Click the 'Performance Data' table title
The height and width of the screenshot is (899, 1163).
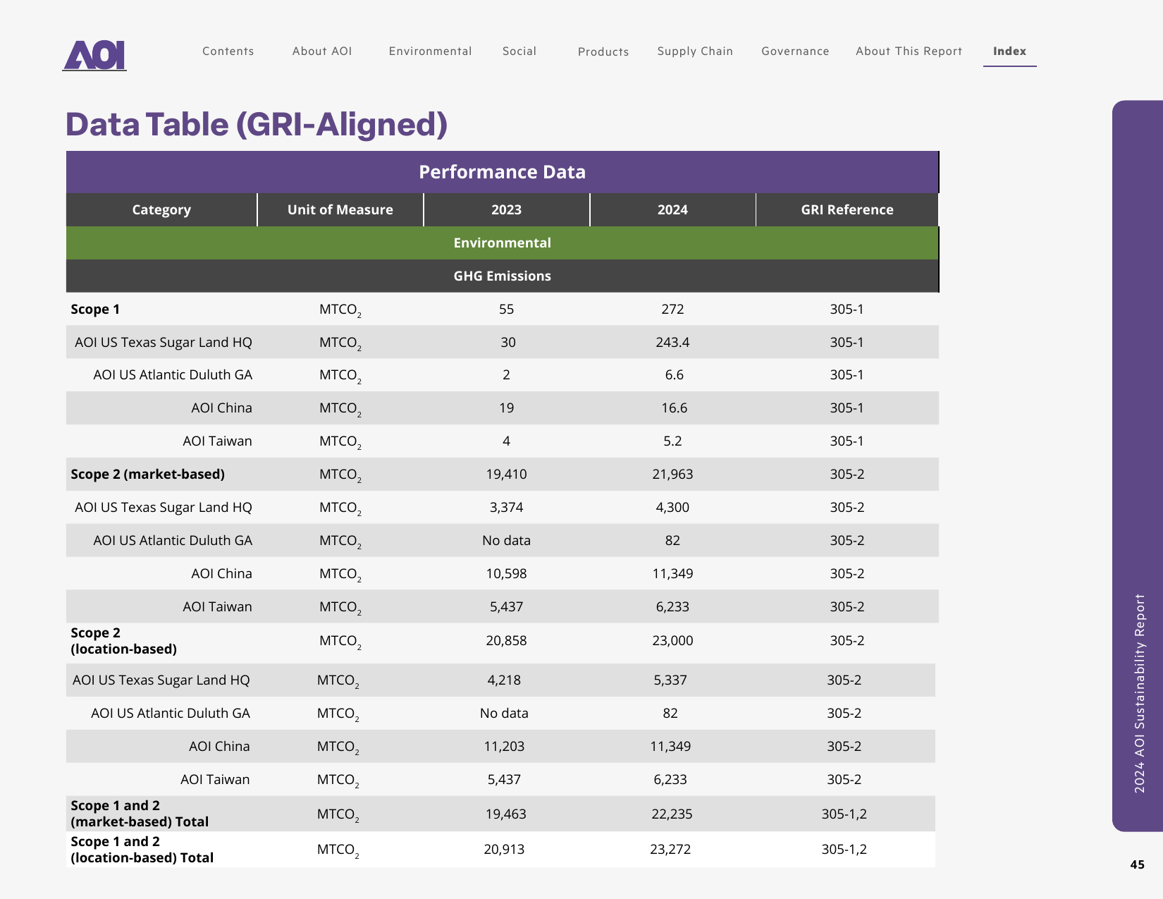[502, 172]
